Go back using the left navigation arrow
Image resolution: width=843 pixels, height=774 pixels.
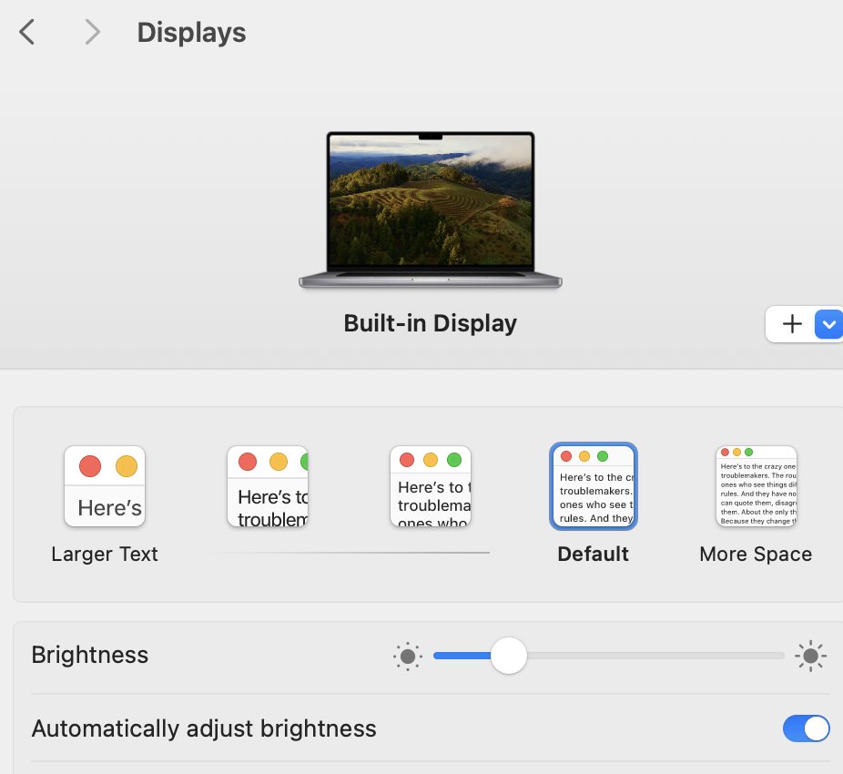pos(25,31)
